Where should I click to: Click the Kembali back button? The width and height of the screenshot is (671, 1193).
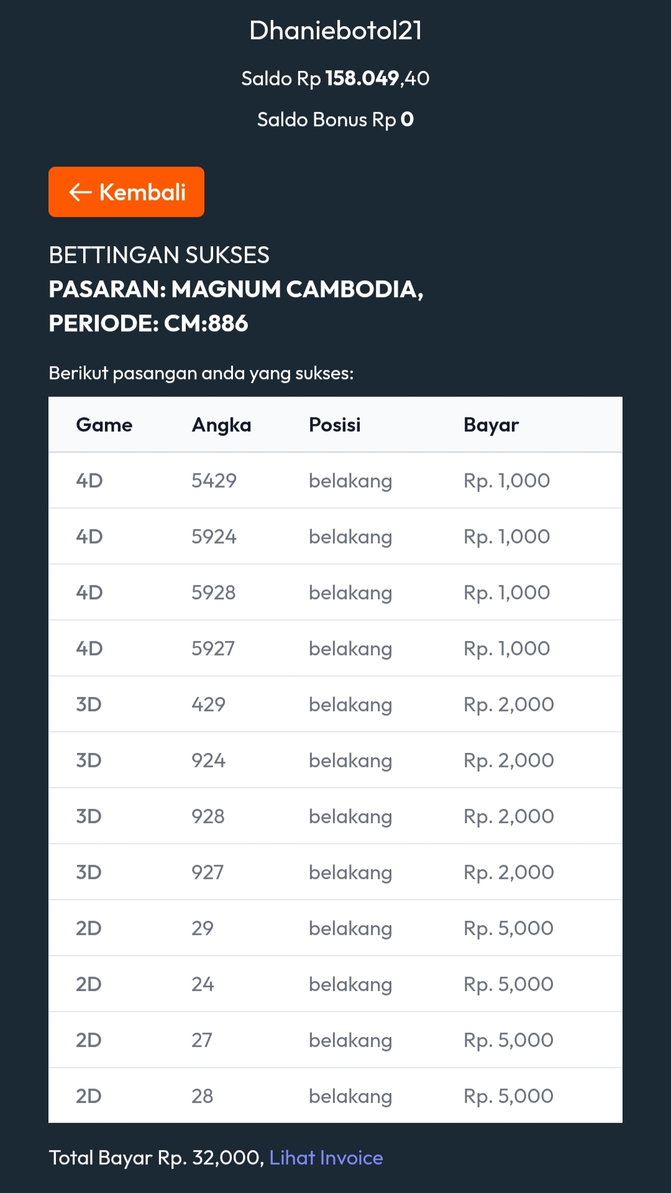click(126, 191)
